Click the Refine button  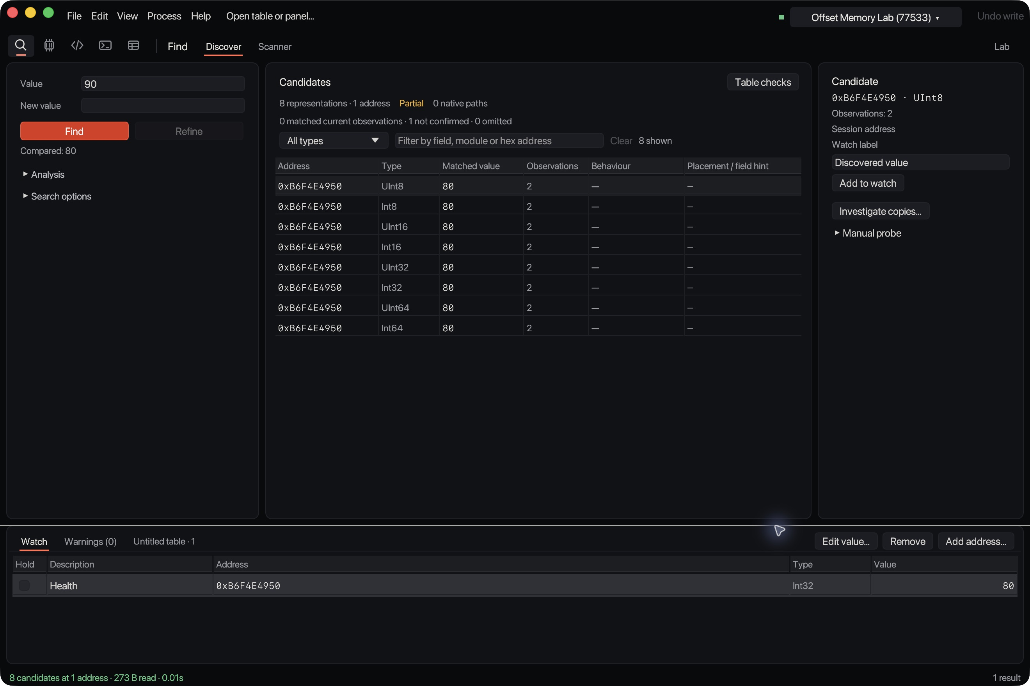[x=189, y=131]
